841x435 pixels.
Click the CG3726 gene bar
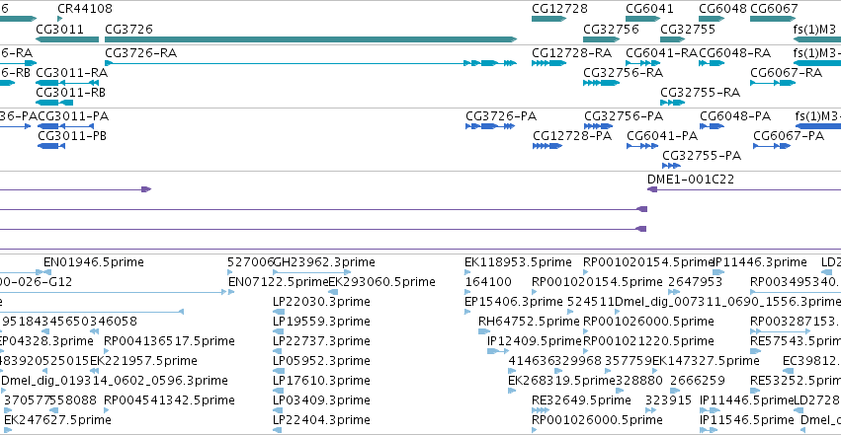tap(311, 39)
